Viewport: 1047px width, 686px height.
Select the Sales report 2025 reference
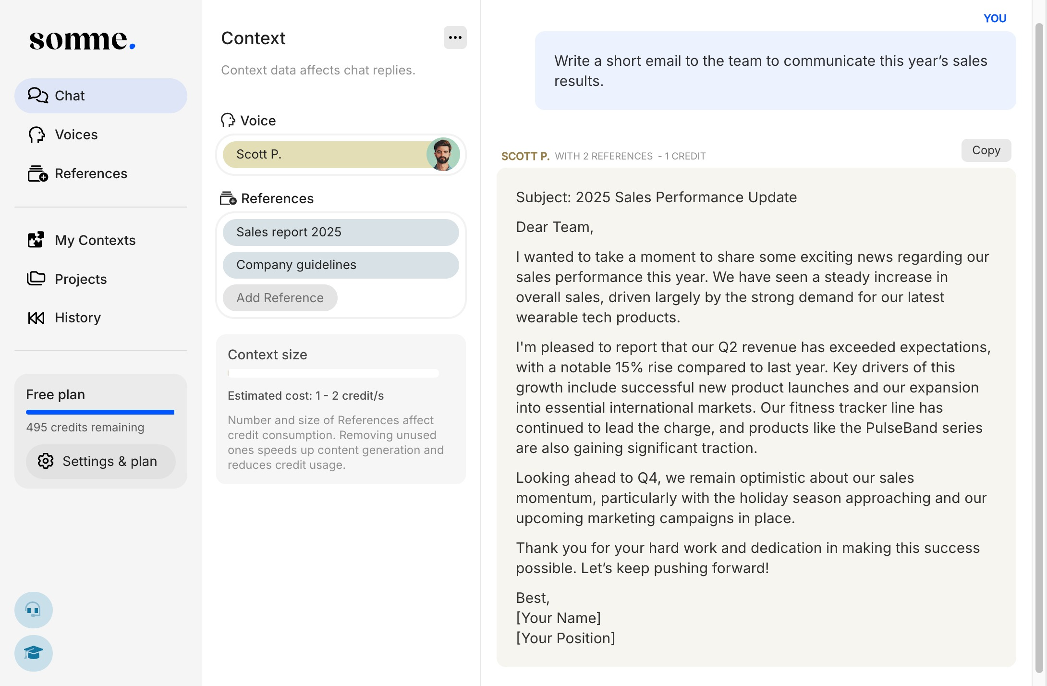tap(341, 232)
